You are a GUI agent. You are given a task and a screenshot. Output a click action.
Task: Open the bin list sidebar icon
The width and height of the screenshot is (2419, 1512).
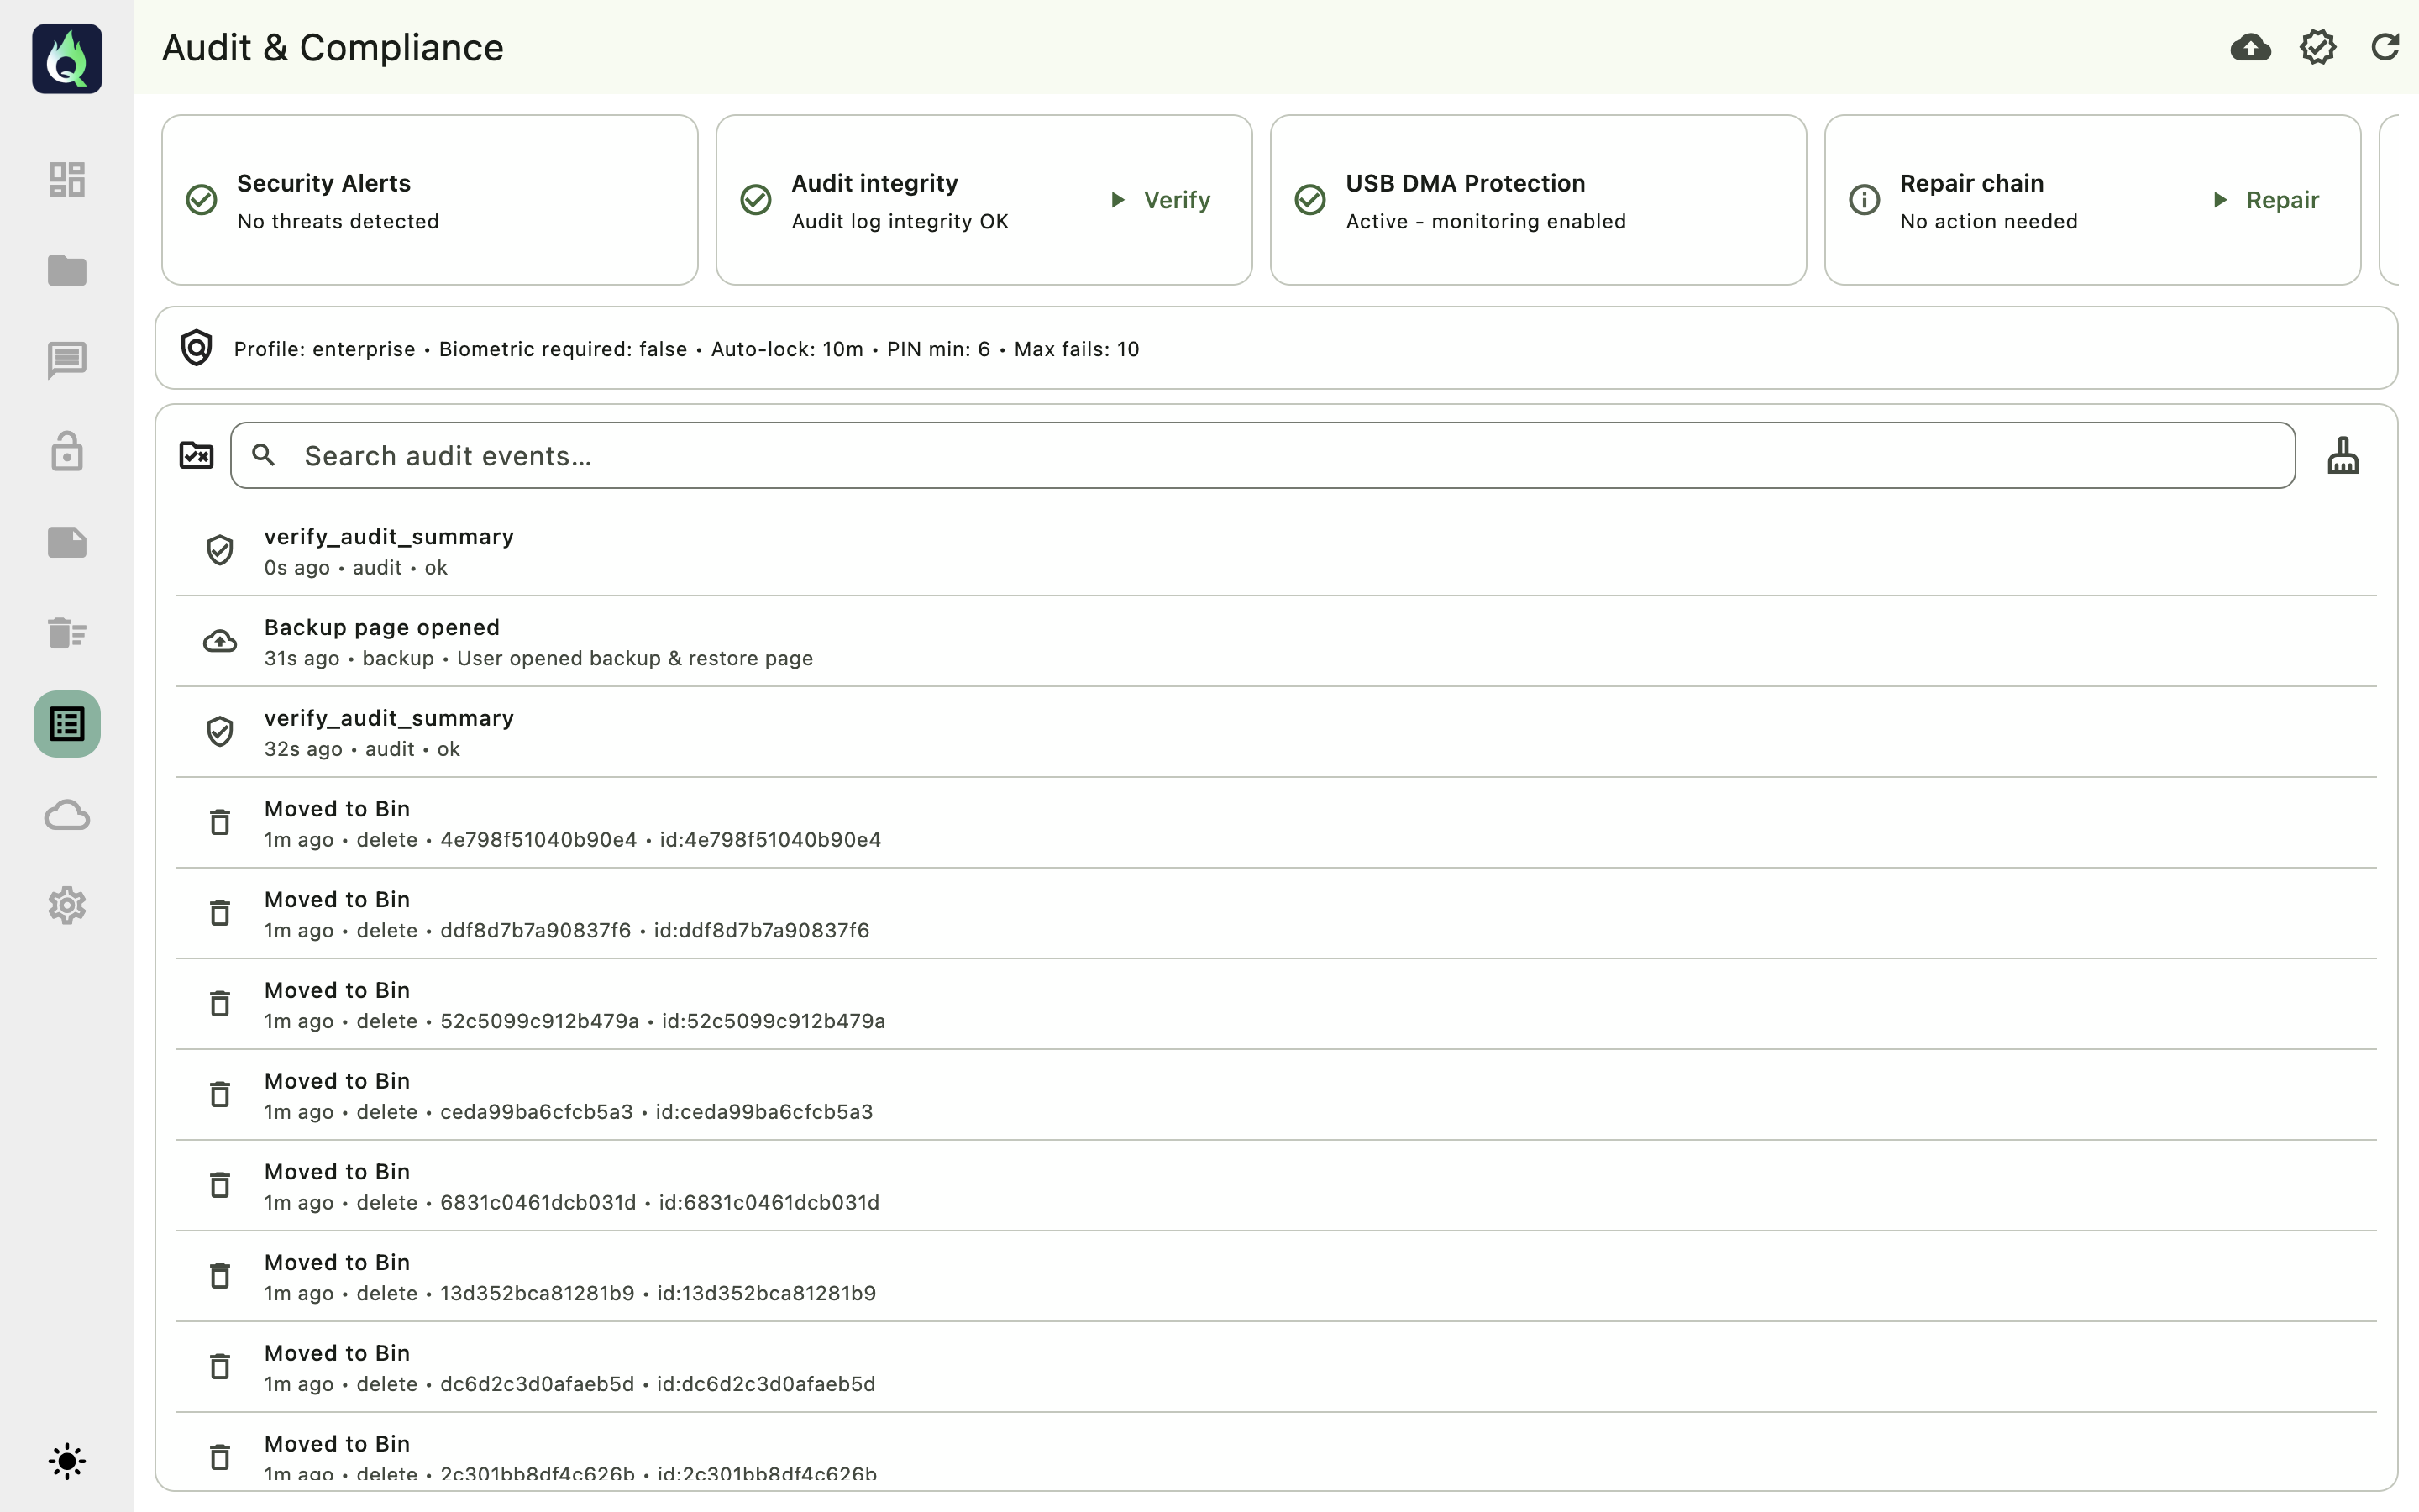pos(67,633)
